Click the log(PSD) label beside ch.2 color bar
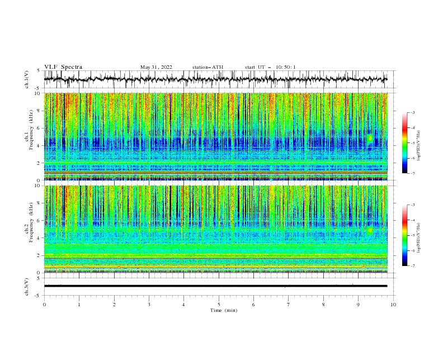Viewport: 443px width, 342px height. click(418, 238)
